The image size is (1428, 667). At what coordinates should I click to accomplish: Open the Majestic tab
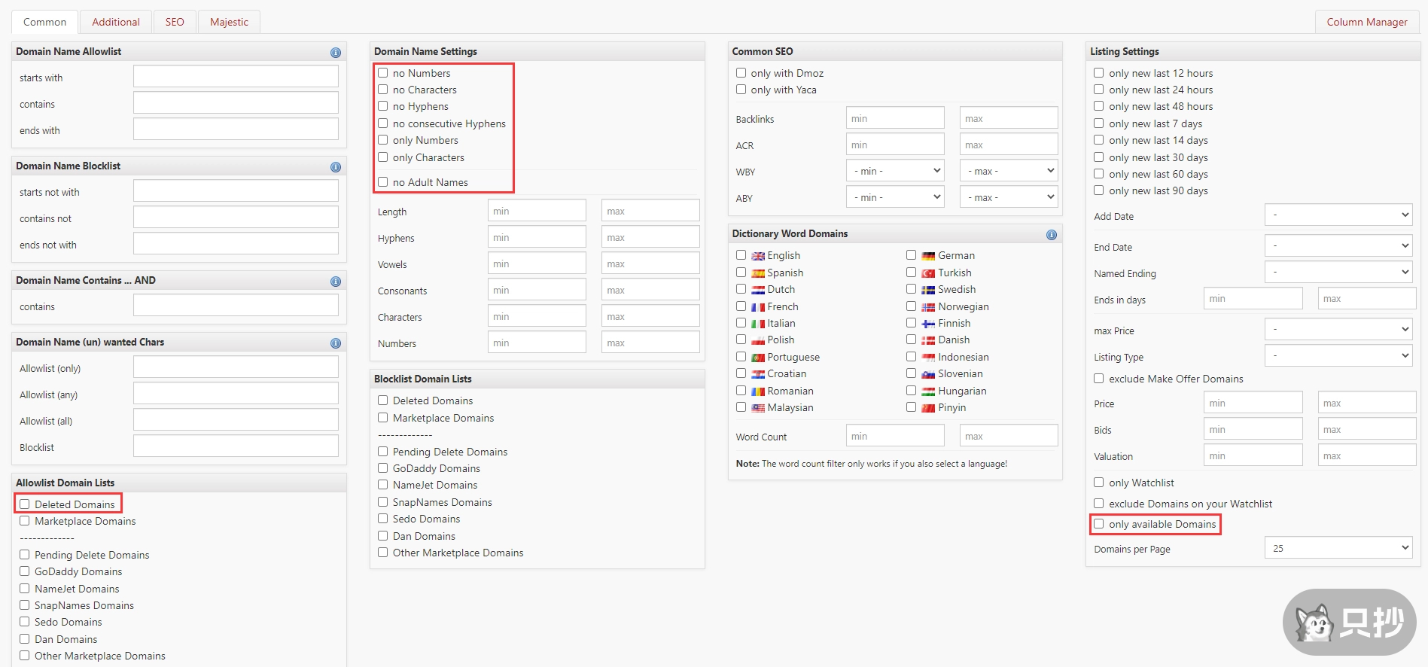(x=229, y=22)
